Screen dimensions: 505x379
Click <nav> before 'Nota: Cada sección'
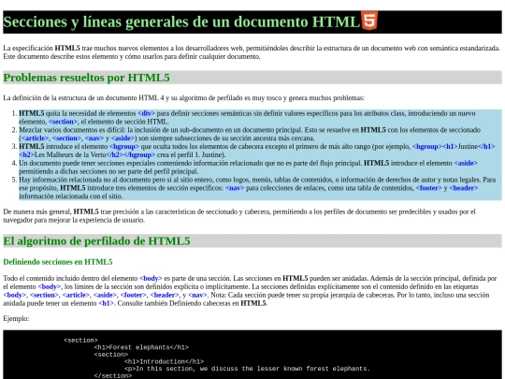pyautogui.click(x=197, y=295)
